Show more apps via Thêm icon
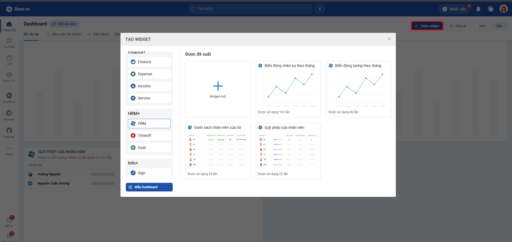Image resolution: width=512 pixels, height=242 pixels. tap(9, 151)
